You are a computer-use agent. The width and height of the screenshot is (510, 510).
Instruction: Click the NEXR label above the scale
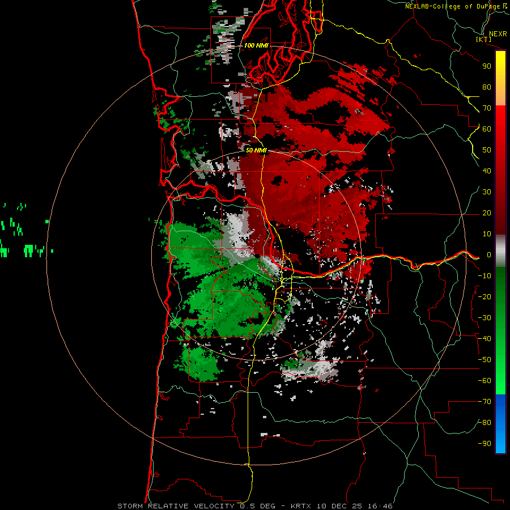pyautogui.click(x=498, y=34)
